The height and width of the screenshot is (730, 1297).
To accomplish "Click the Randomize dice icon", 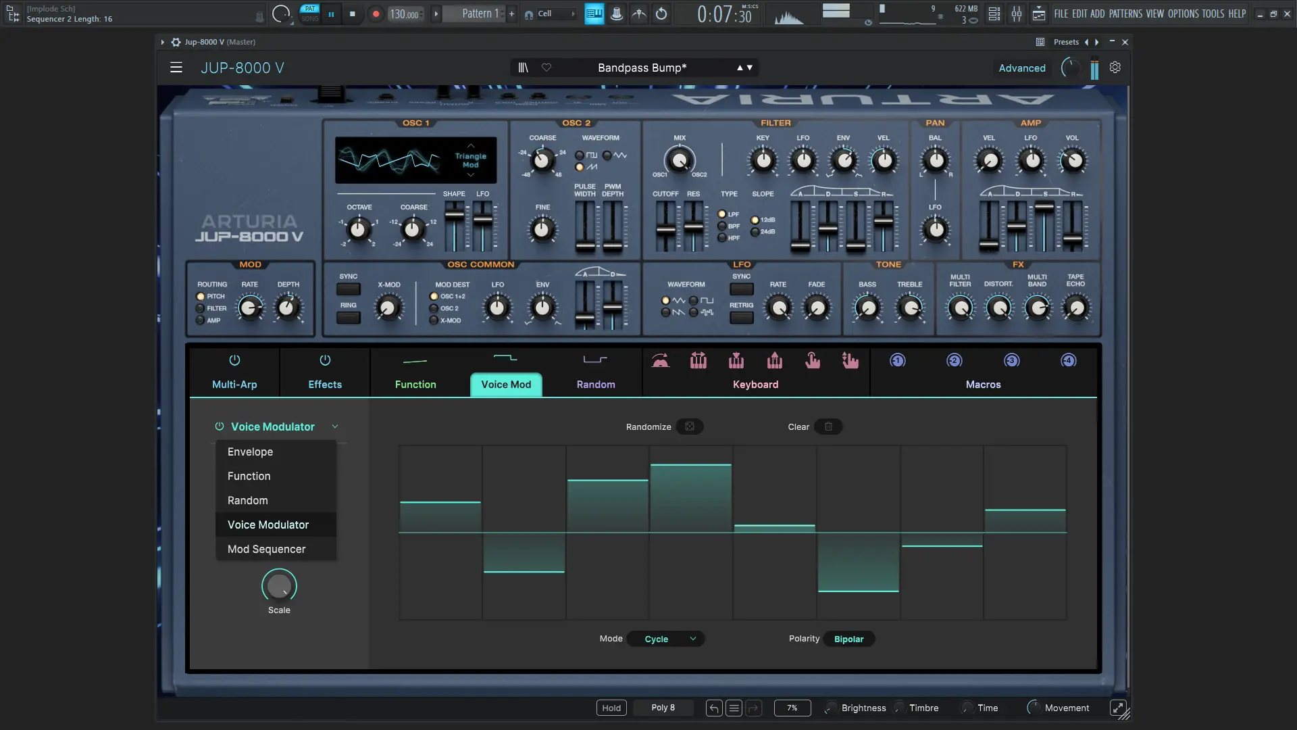I will pos(689,427).
